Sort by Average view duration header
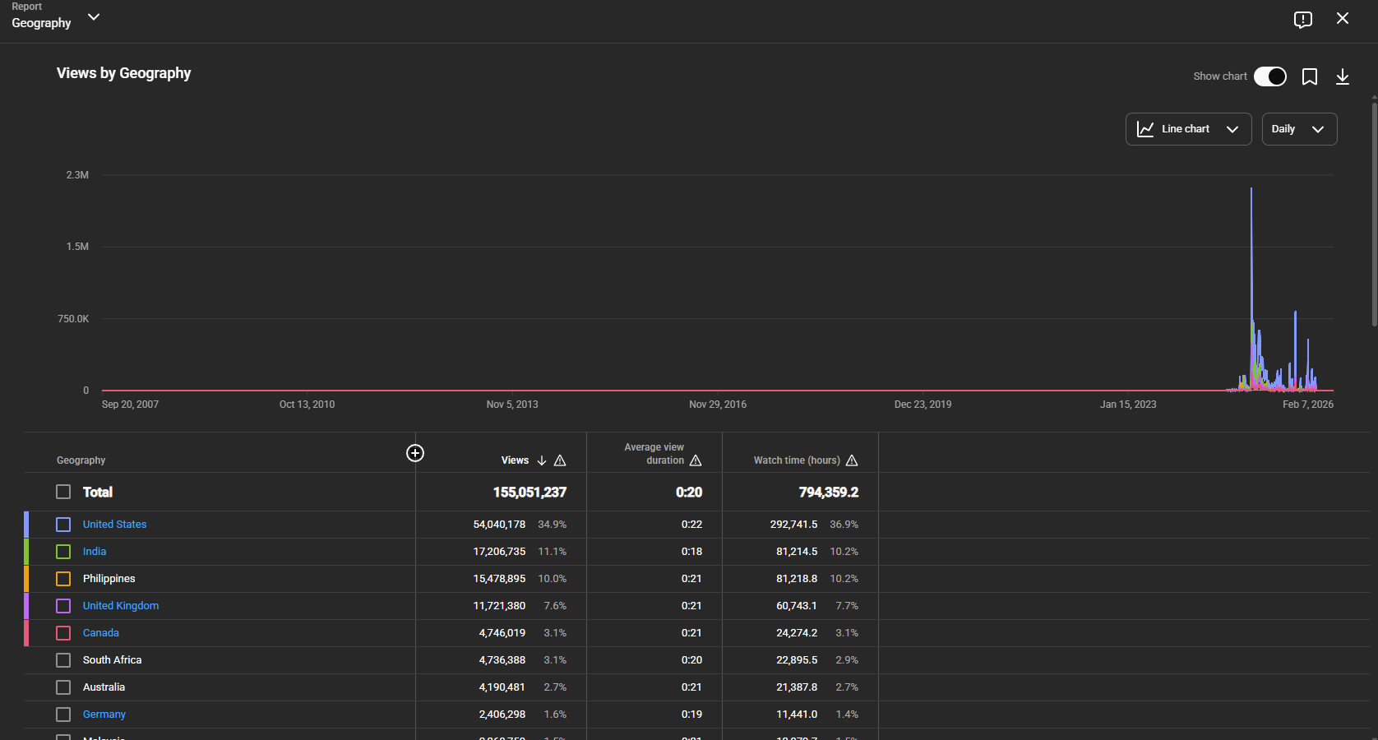Viewport: 1378px width, 740px height. click(x=654, y=454)
